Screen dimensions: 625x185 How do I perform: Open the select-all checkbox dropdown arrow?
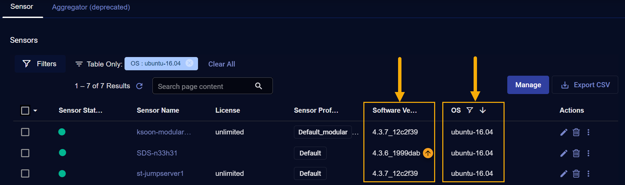[35, 111]
